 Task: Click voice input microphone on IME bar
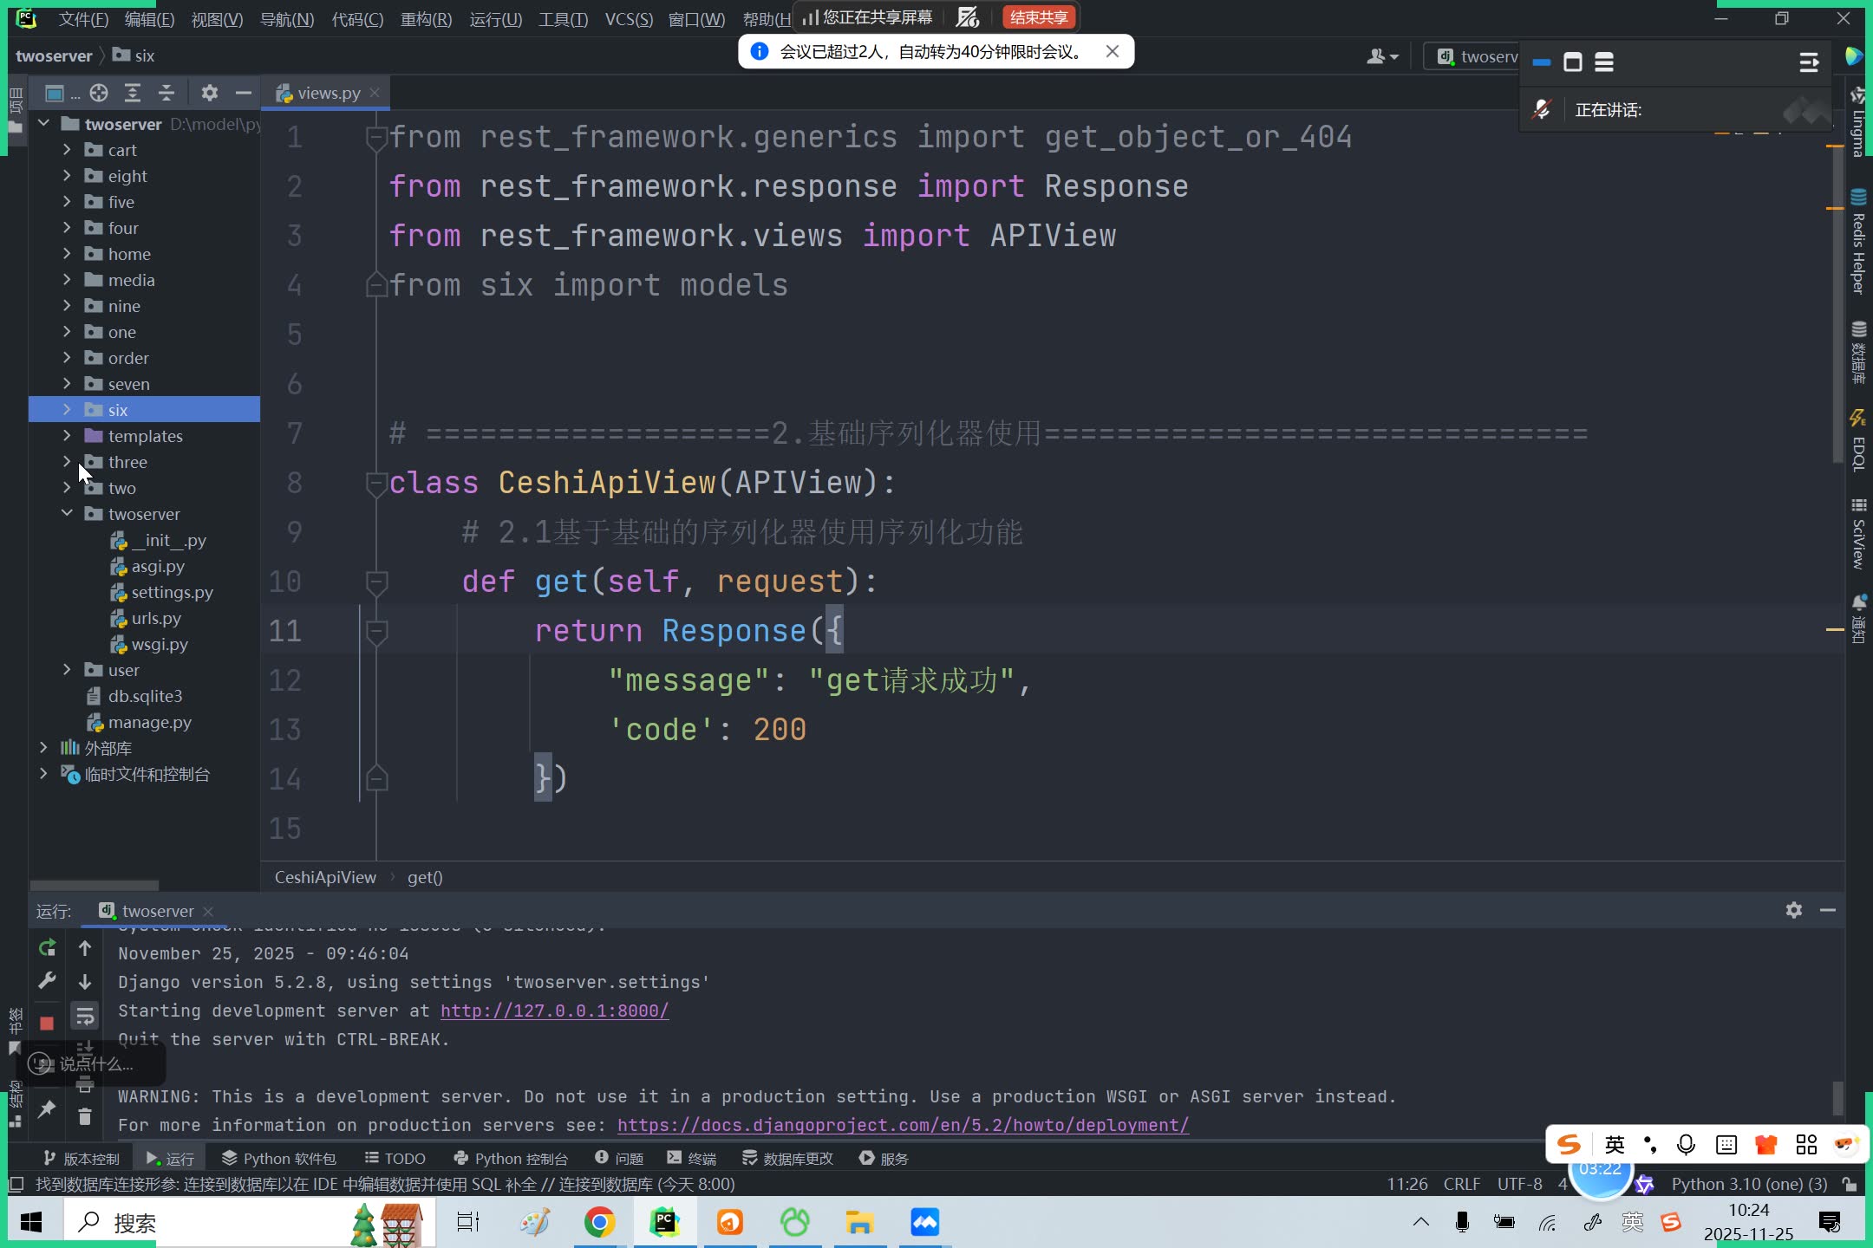coord(1687,1144)
